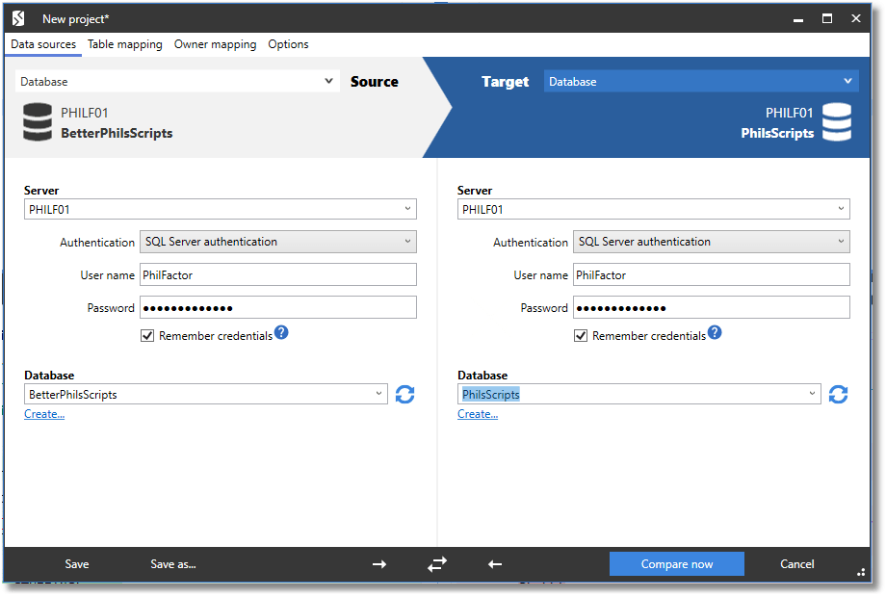886x597 pixels.
Task: Click the source Password field
Action: (278, 308)
